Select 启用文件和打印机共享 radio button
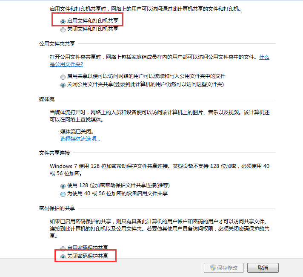Image resolution: width=303 pixels, height=277 pixels. [63, 21]
